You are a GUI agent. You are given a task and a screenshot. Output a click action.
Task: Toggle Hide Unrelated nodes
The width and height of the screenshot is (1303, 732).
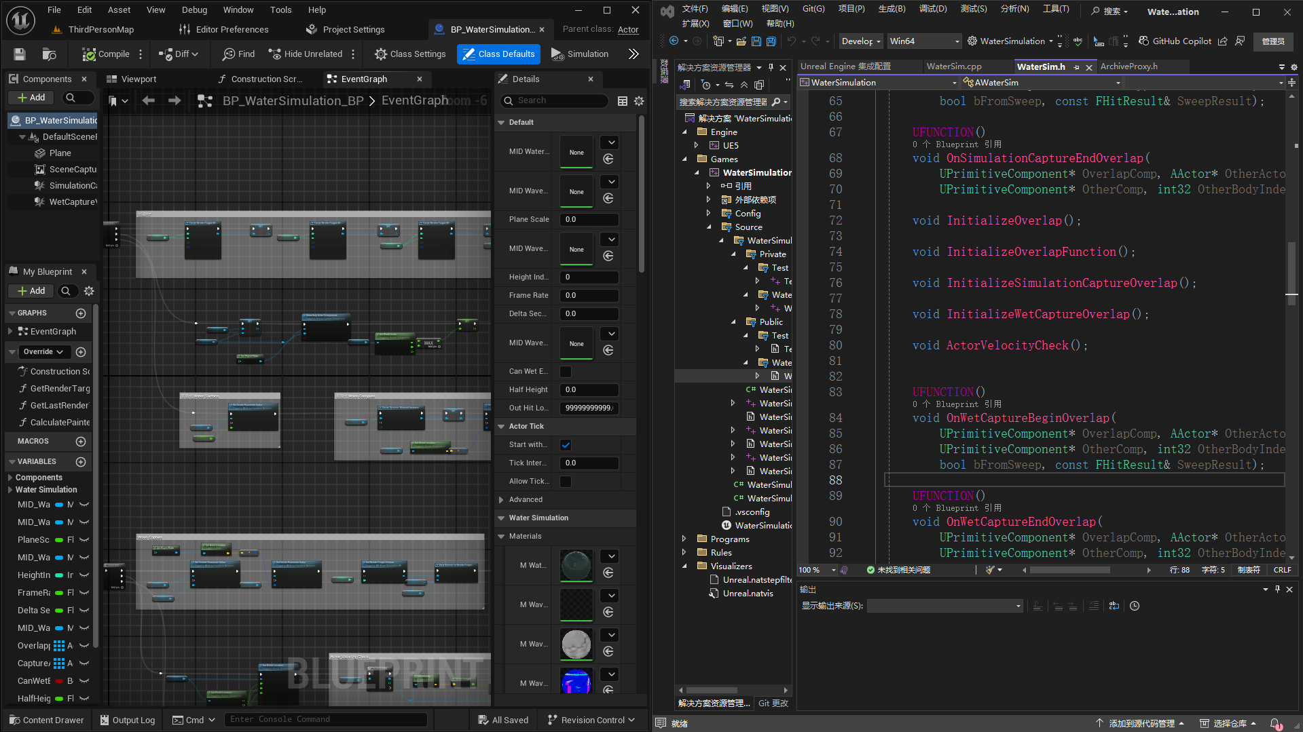[x=305, y=54]
